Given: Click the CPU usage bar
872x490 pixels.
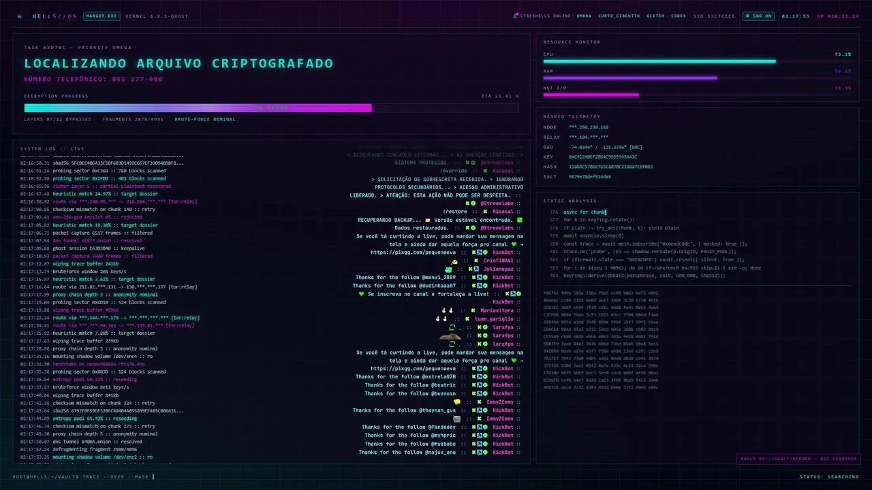Looking at the screenshot, I should tap(697, 61).
